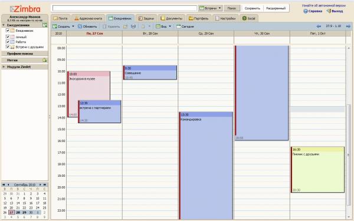Open the Social tab
This screenshot has width=354, height=221.
coord(249,18)
